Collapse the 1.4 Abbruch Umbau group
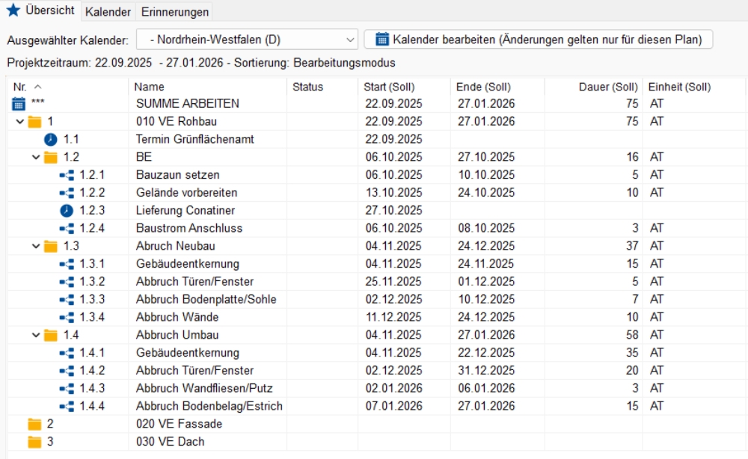This screenshot has width=748, height=459. pos(36,336)
